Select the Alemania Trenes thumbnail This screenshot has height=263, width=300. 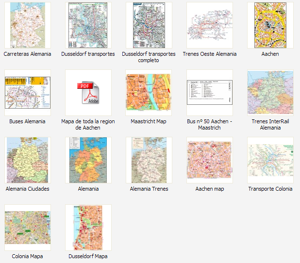[149, 160]
